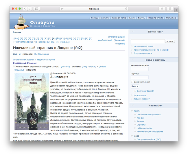
Task: Click the reader view icon in address bar
Action: pyautogui.click(x=62, y=9)
